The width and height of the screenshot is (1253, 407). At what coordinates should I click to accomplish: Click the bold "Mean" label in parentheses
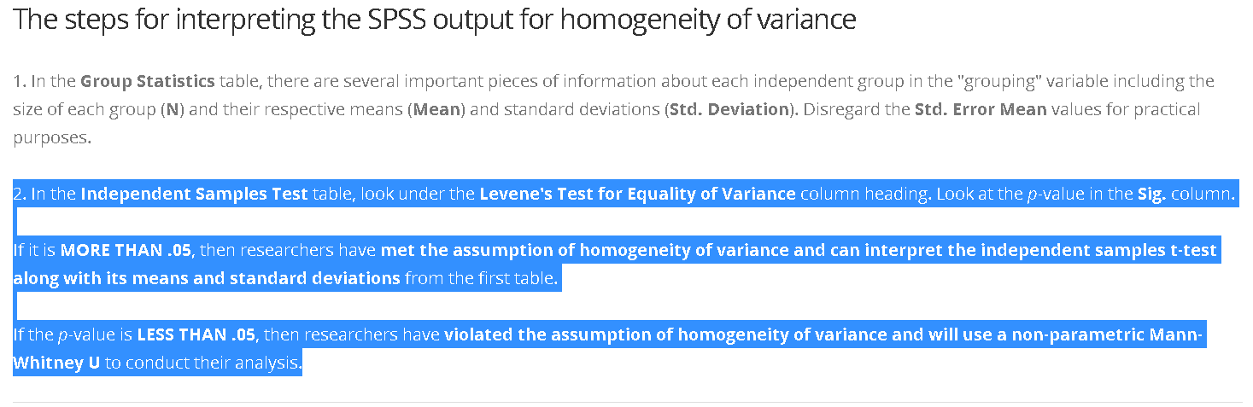pyautogui.click(x=436, y=110)
